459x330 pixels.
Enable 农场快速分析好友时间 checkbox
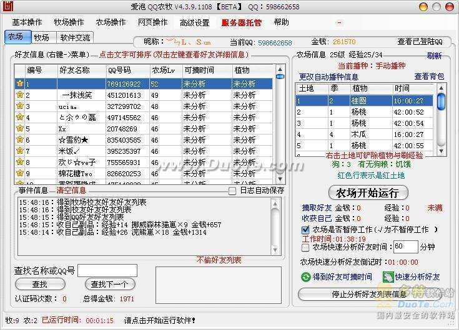[x=305, y=248]
